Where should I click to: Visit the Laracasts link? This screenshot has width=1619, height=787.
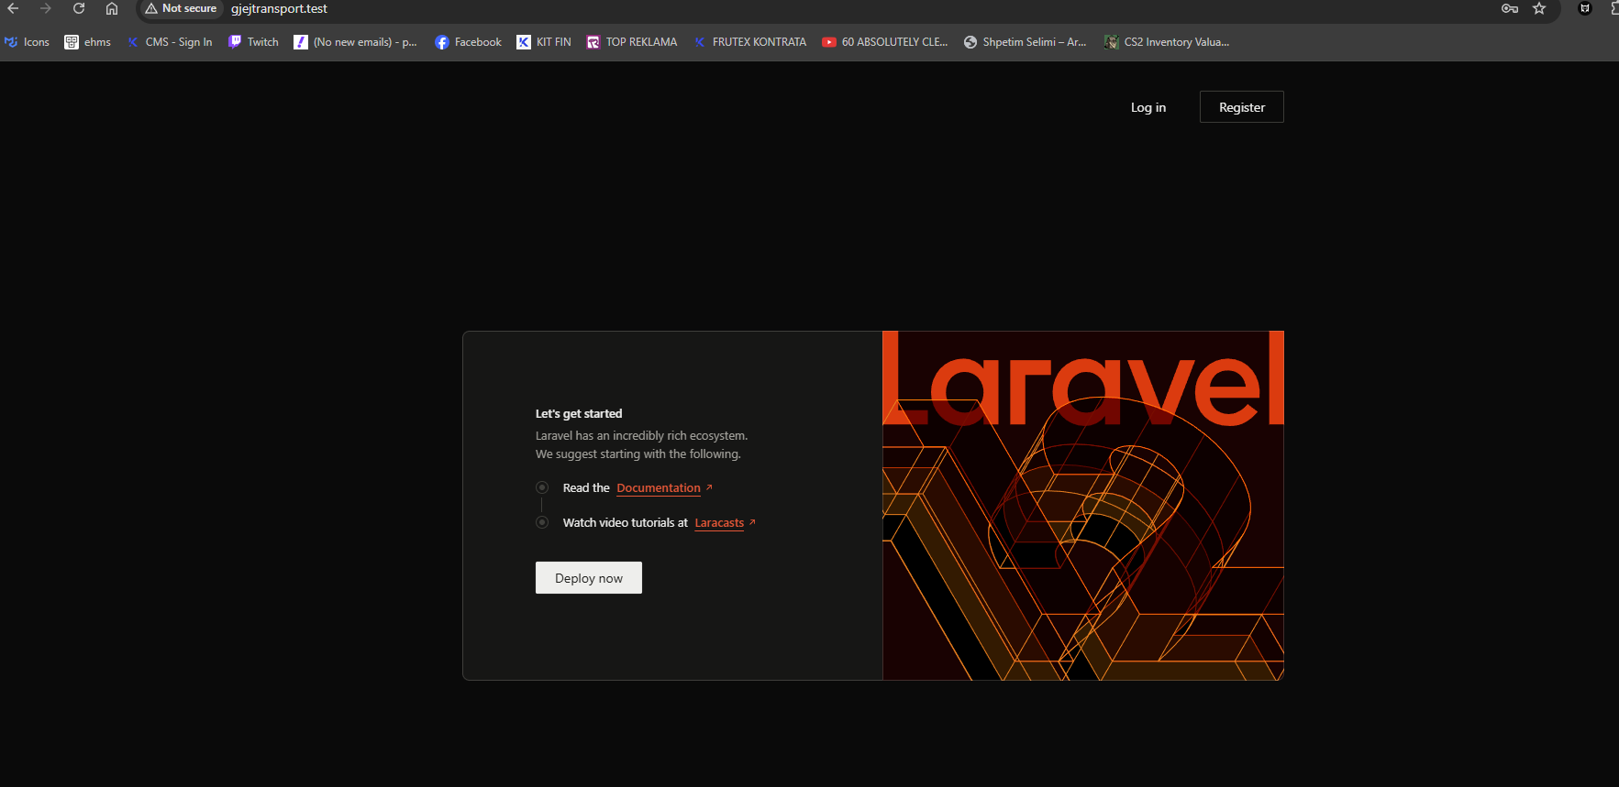pos(719,523)
